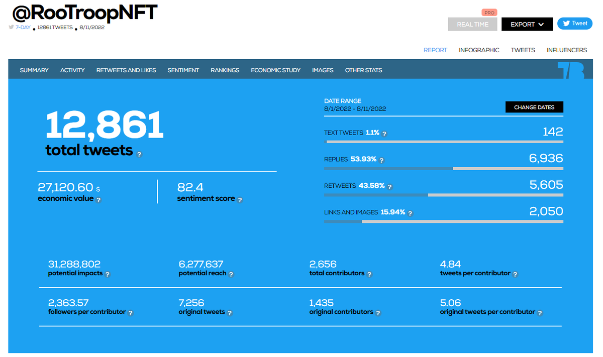Click help icon next to Retweets 43.58%

(389, 187)
